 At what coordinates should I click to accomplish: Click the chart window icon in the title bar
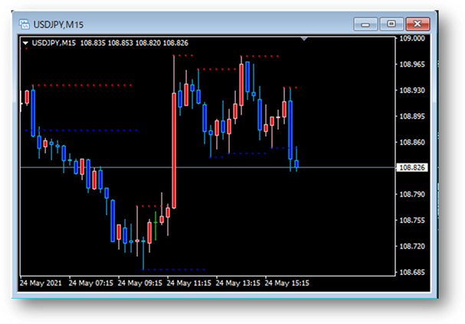(24, 24)
